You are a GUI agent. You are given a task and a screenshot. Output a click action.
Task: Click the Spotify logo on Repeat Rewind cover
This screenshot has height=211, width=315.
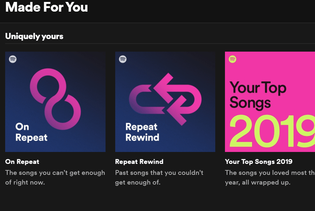point(123,59)
